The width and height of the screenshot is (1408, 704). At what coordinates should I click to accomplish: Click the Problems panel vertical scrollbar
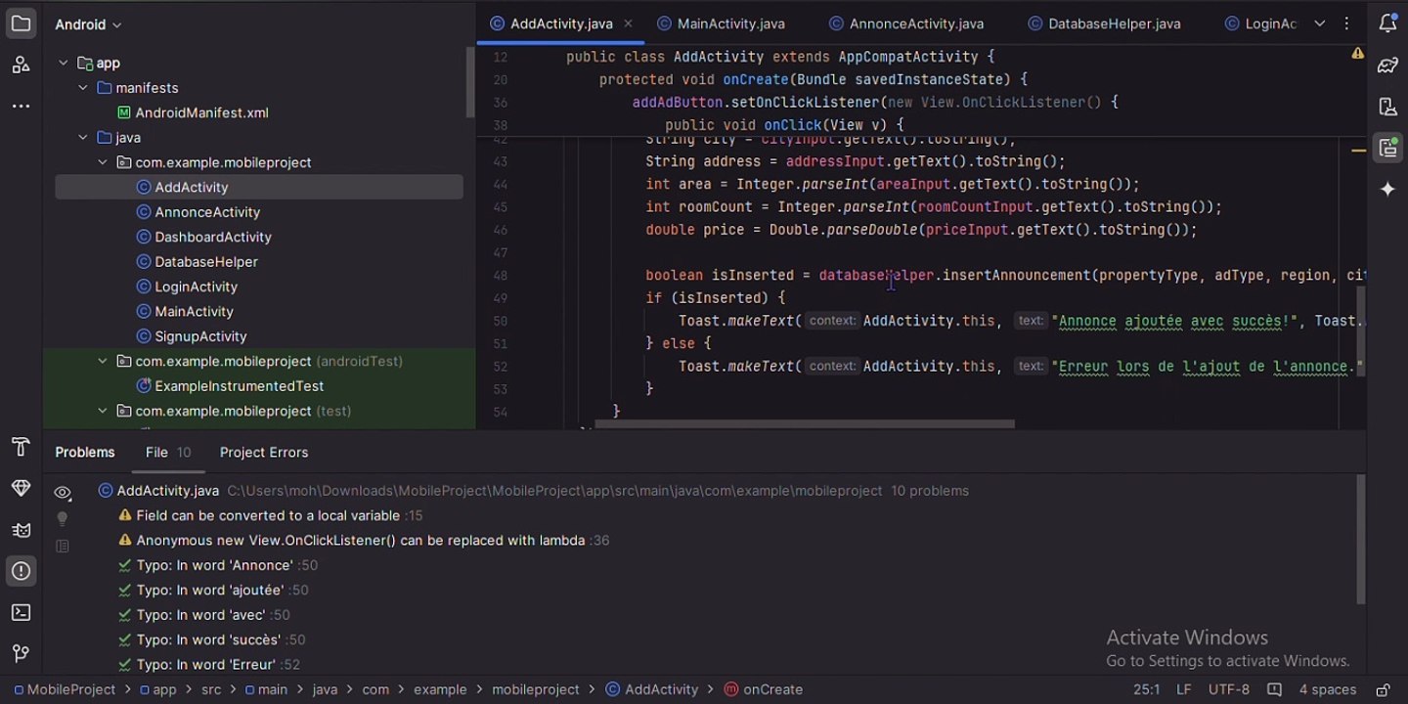pos(1360,540)
